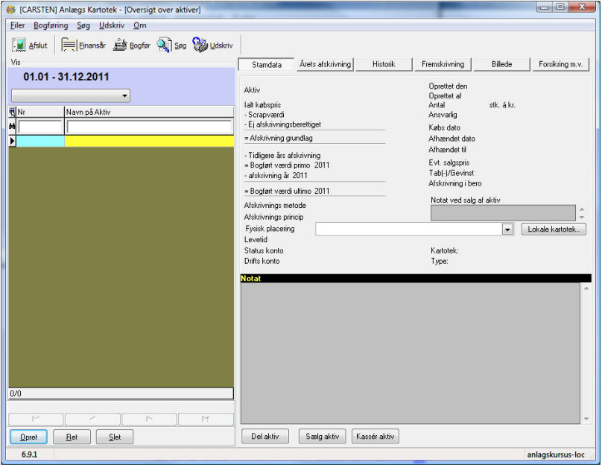
Task: Click the Notat area scroll up arrow
Action: tap(586, 288)
